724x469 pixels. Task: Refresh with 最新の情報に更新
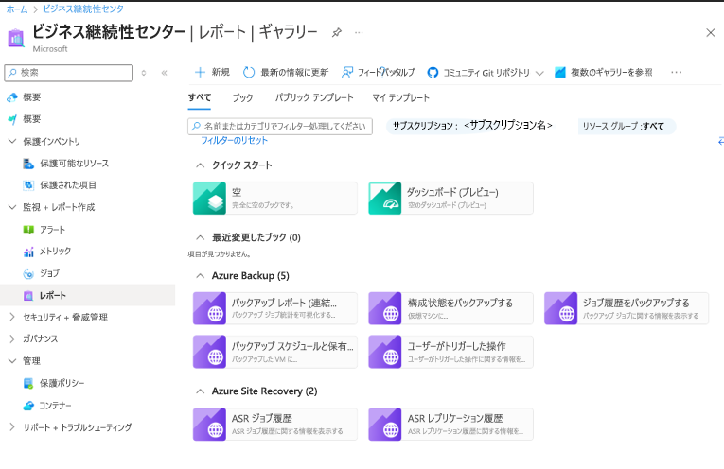coord(286,73)
